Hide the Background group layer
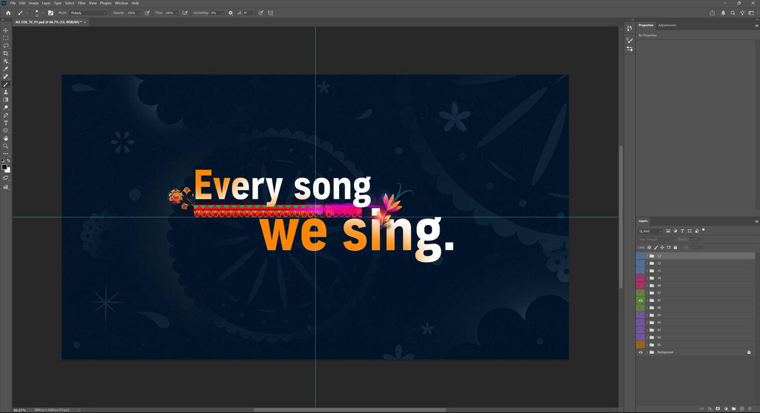 640,352
